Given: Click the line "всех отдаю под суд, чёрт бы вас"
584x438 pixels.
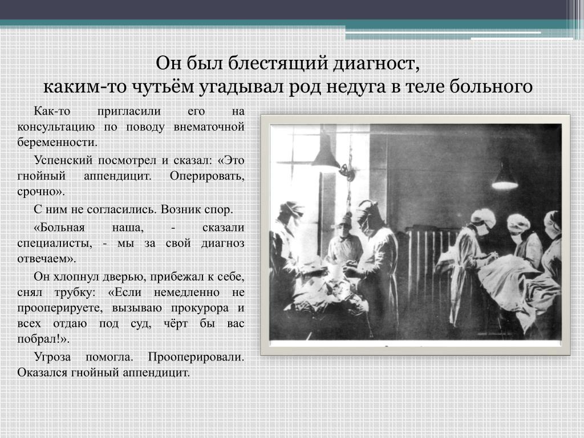Looking at the screenshot, I should [131, 323].
